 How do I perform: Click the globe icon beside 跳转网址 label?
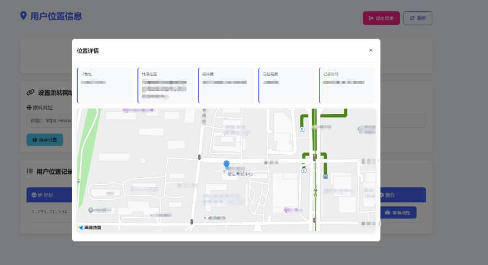pos(29,107)
